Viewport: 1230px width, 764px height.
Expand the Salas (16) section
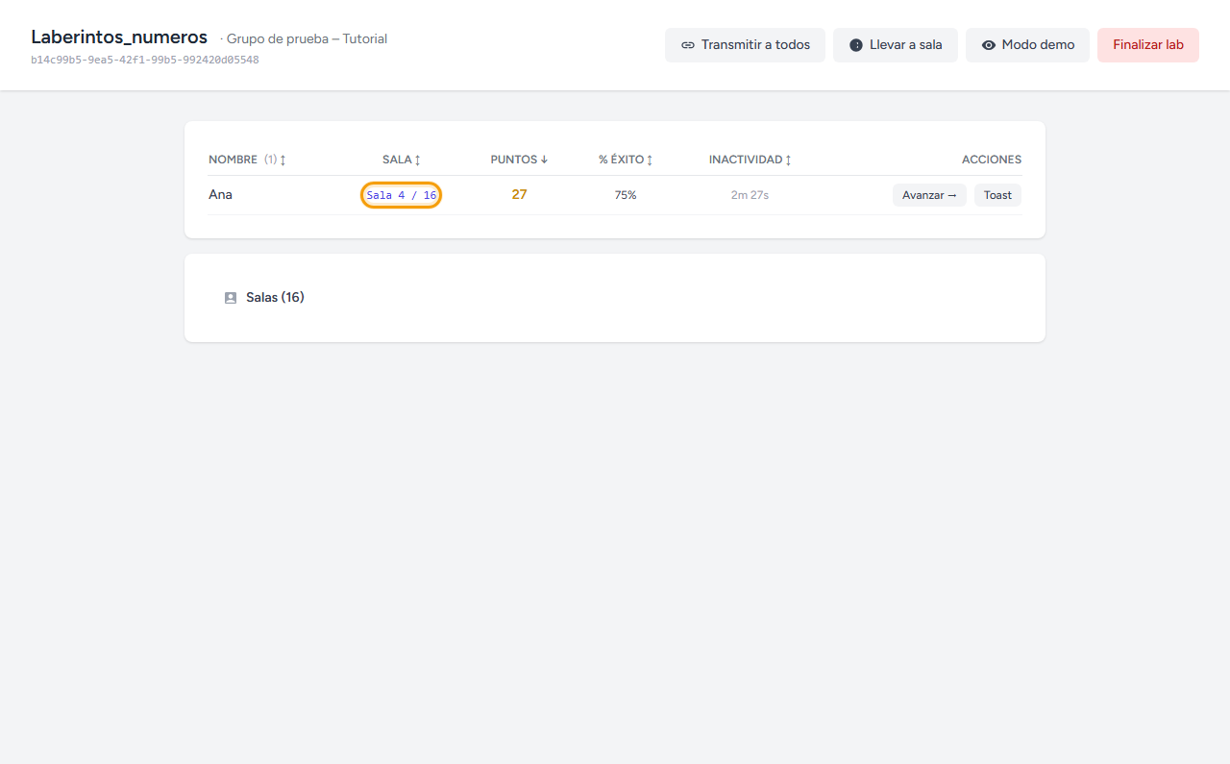click(x=614, y=298)
